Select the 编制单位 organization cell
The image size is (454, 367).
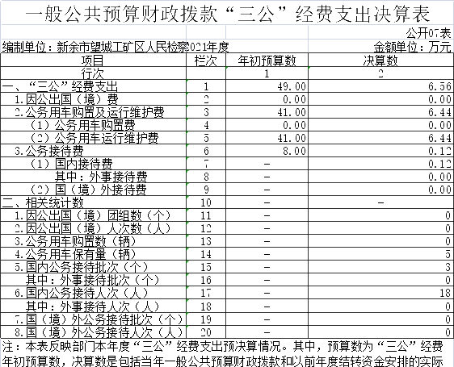pos(116,47)
